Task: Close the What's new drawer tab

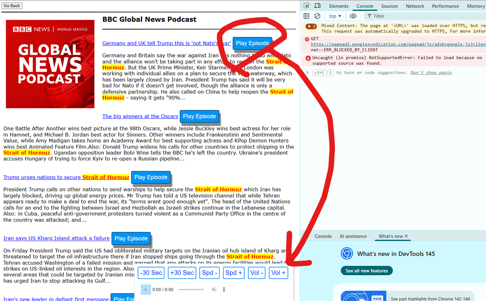Action: 406,236
